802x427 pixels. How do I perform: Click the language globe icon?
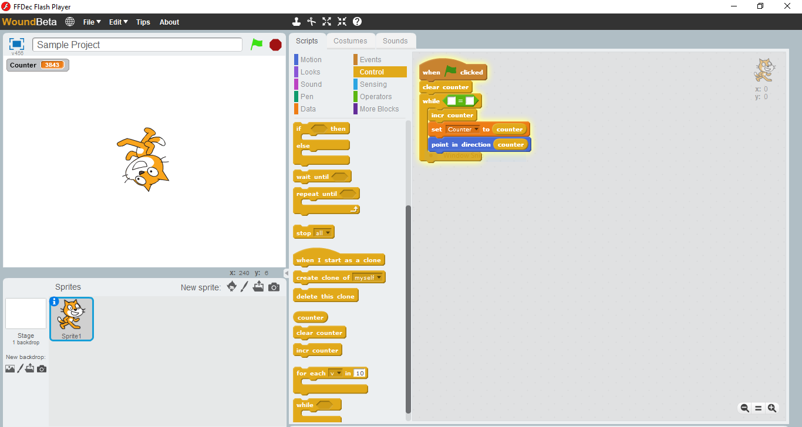(70, 22)
